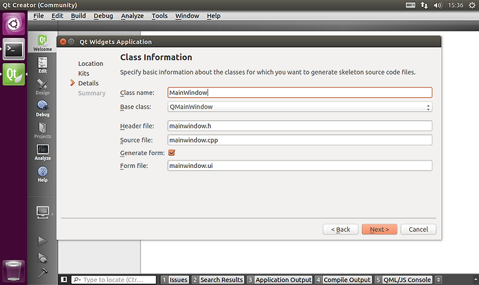Click in the Class name field
This screenshot has width=479, height=285.
point(299,93)
